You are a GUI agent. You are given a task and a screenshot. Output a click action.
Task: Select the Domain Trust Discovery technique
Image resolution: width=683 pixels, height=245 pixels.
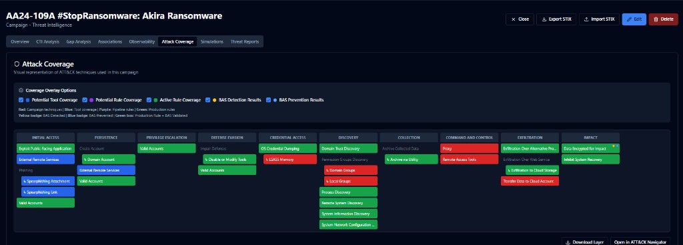(348, 149)
